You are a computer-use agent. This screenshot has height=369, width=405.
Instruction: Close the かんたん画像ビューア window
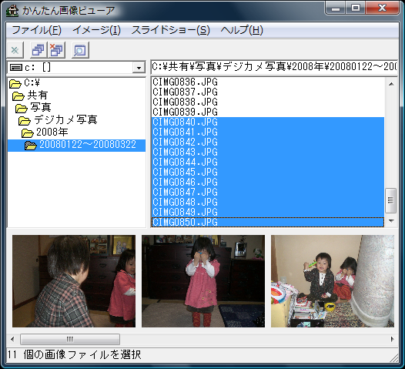382,8
